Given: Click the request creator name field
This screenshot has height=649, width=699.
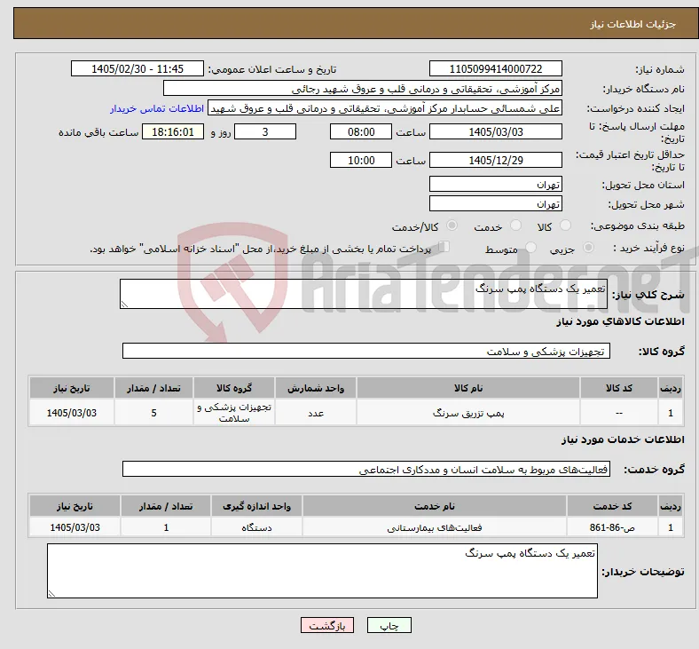Looking at the screenshot, I should tap(385, 108).
